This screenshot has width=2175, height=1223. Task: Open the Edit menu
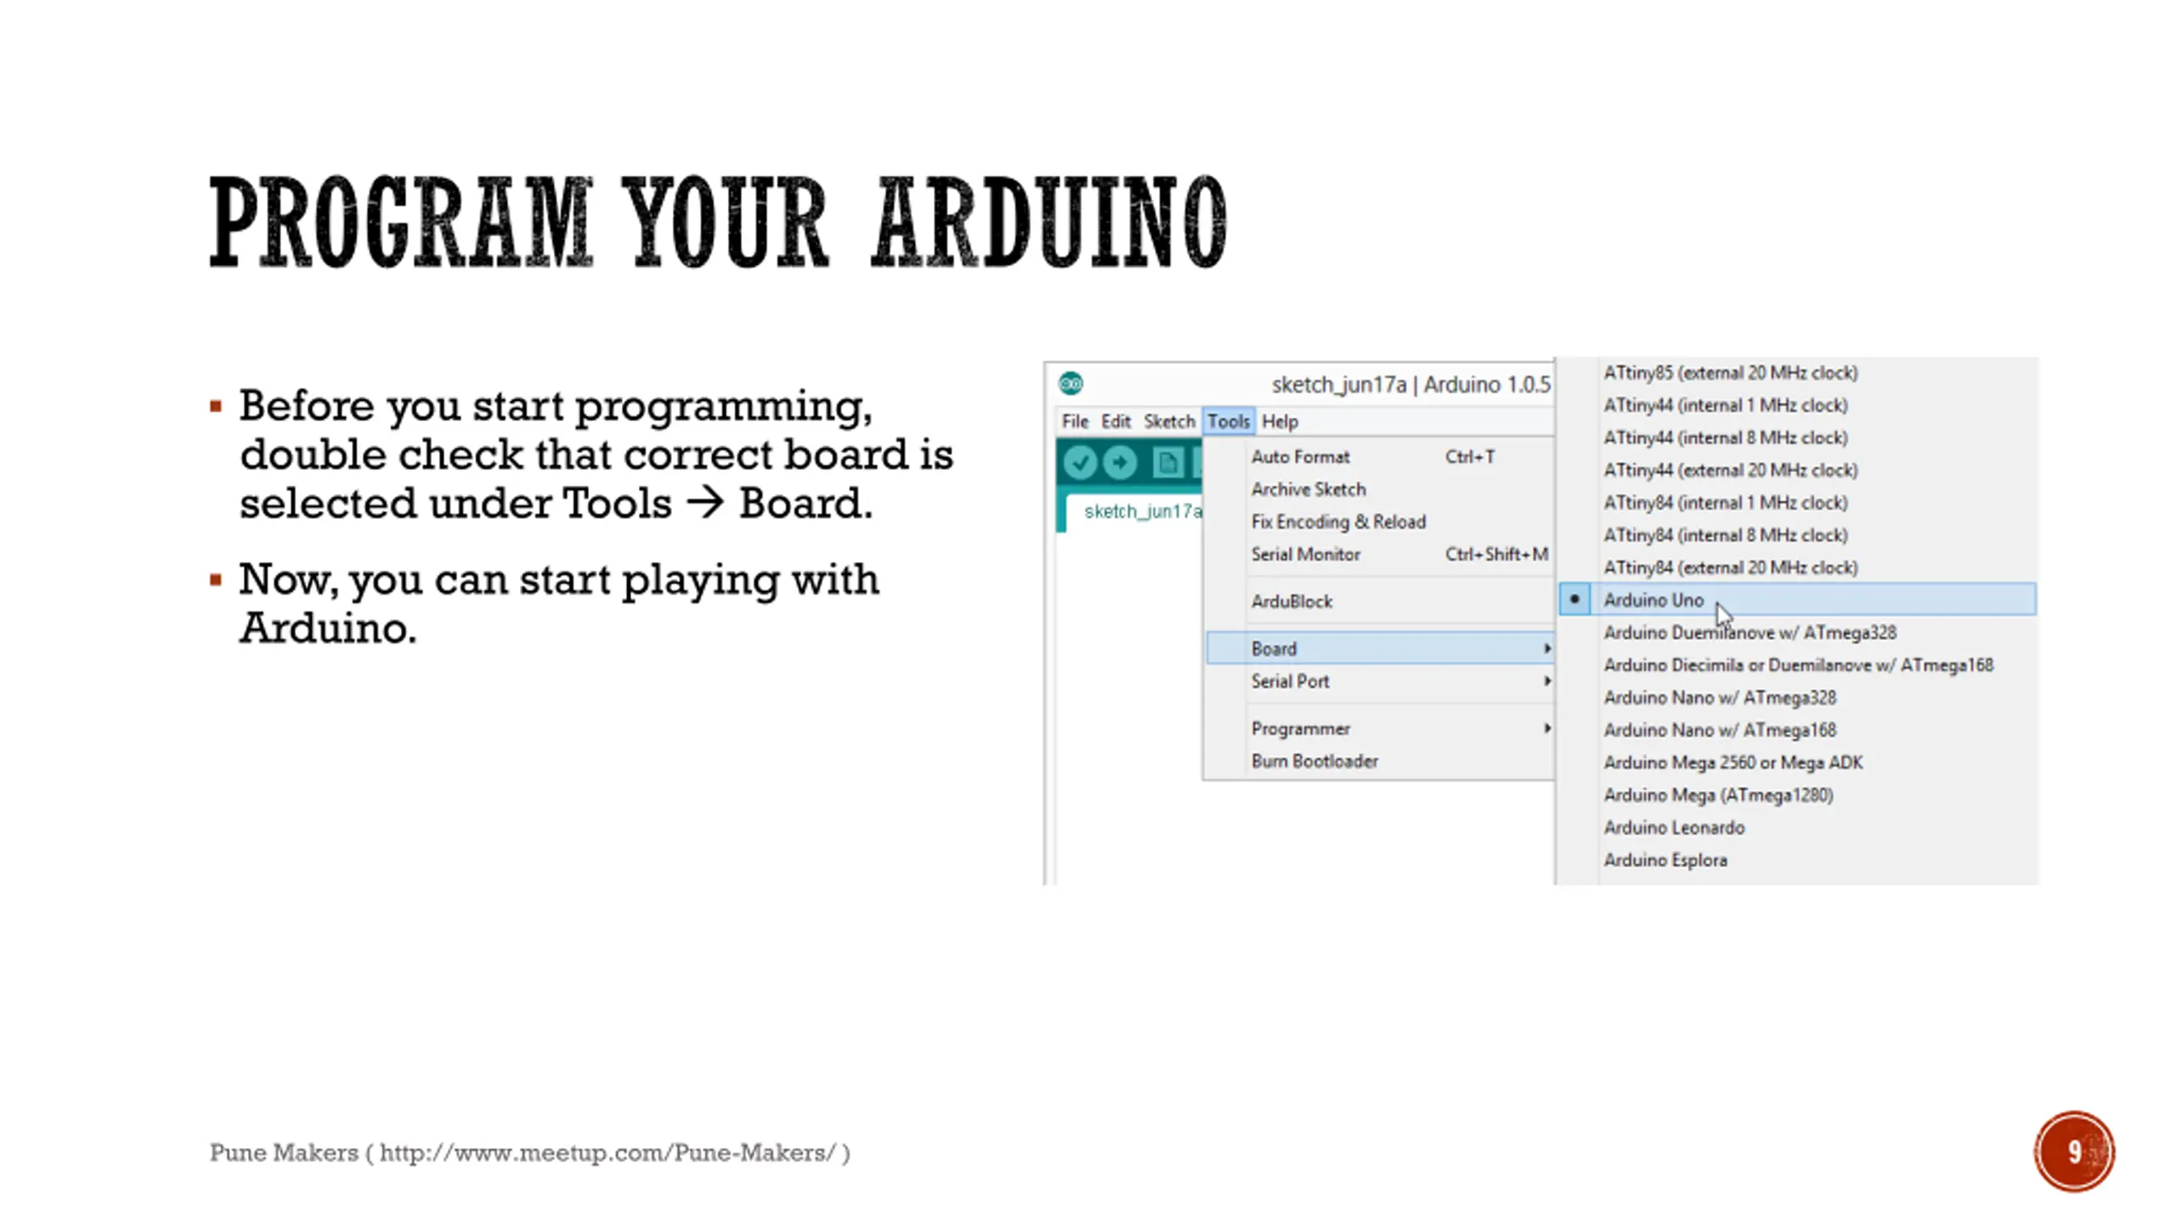pyautogui.click(x=1116, y=421)
